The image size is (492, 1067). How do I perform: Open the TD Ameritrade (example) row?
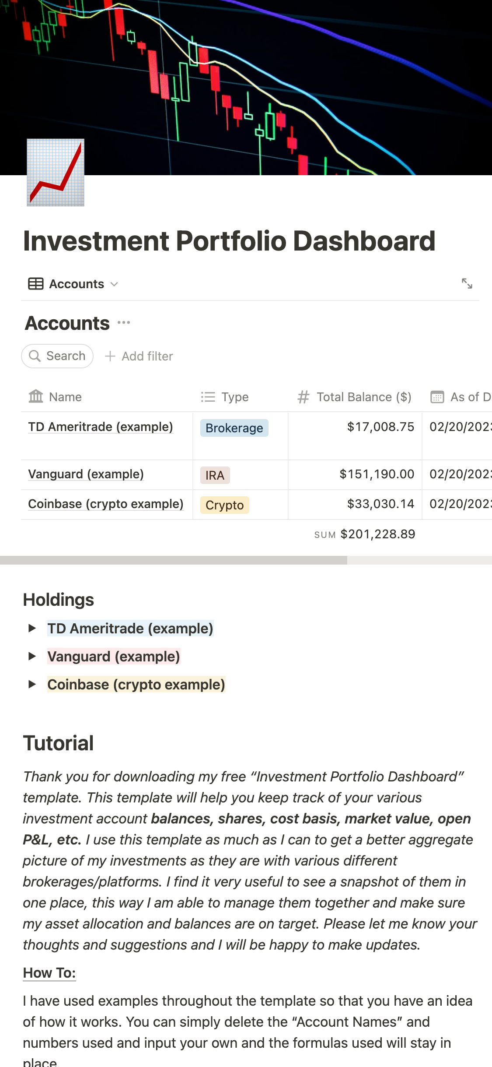[x=101, y=427]
